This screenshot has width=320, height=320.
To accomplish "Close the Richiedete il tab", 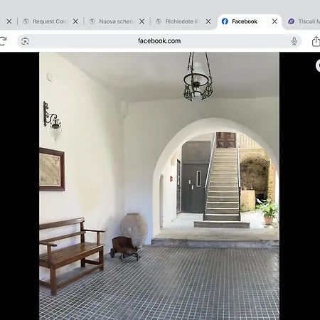I will click(x=208, y=21).
